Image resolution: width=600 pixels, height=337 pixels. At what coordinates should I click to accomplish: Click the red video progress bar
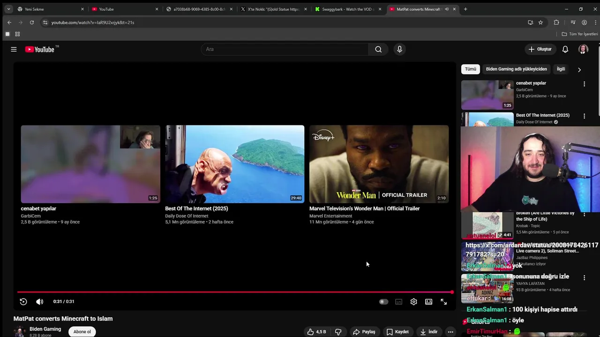click(235, 292)
